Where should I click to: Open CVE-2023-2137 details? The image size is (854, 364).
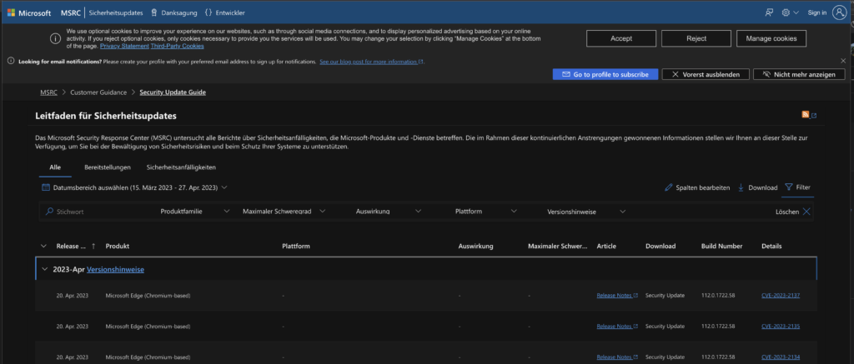click(781, 296)
